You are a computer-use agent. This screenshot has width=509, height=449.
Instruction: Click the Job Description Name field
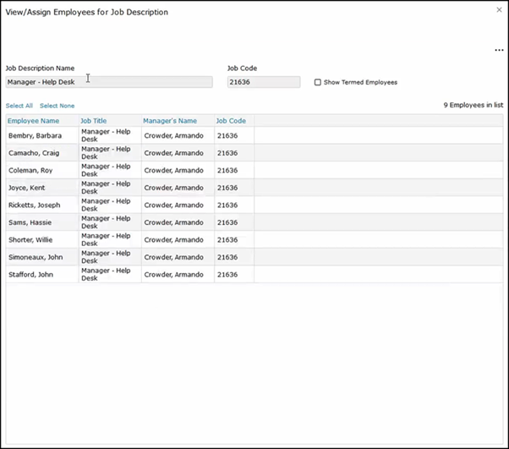(108, 82)
